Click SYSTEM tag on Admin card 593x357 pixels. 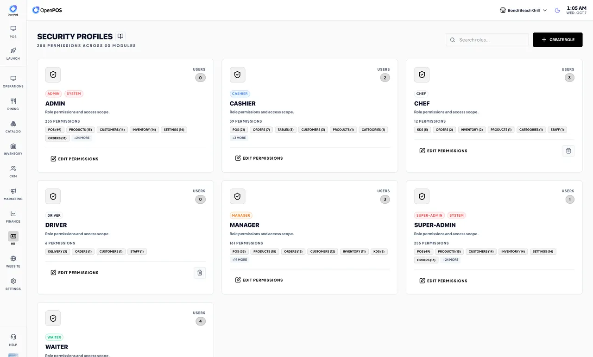click(x=74, y=94)
